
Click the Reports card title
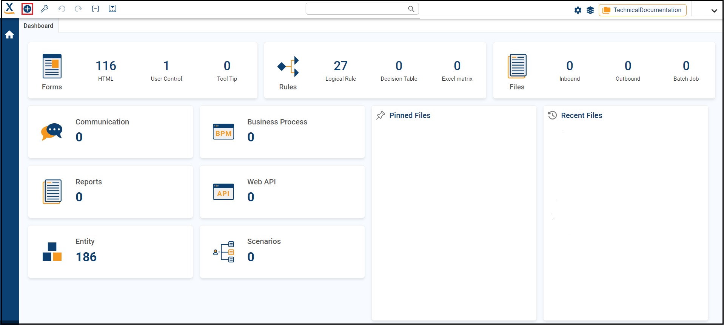(x=89, y=182)
